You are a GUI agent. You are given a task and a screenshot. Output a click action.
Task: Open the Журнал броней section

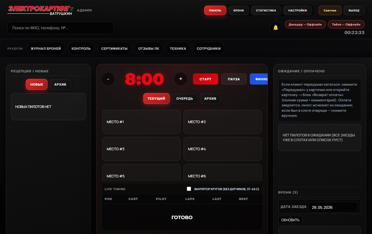pyautogui.click(x=46, y=48)
